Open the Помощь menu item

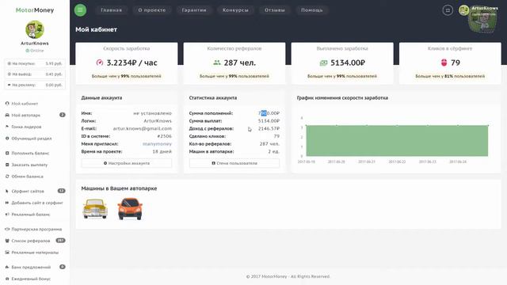(311, 10)
